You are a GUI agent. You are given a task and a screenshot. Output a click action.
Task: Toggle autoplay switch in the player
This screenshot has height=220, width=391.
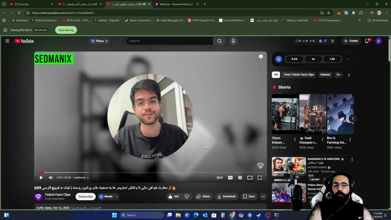point(220,178)
